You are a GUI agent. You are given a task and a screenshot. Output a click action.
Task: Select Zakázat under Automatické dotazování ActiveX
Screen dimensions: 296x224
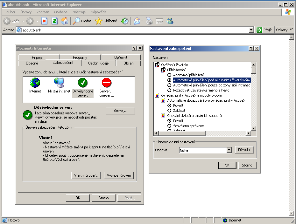point(169,111)
